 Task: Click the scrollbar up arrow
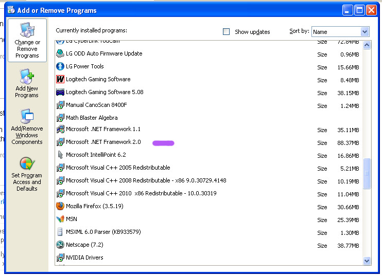367,45
